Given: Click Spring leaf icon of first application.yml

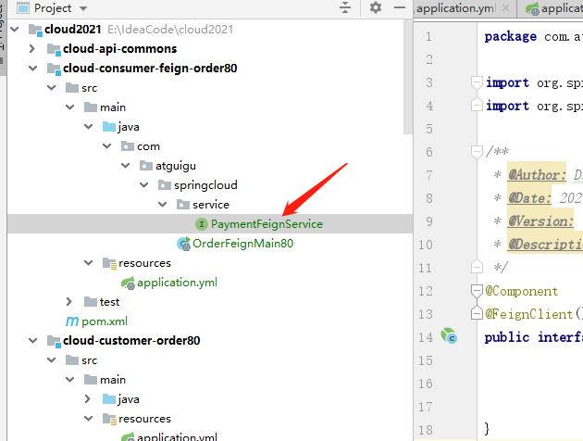Looking at the screenshot, I should click(x=128, y=283).
